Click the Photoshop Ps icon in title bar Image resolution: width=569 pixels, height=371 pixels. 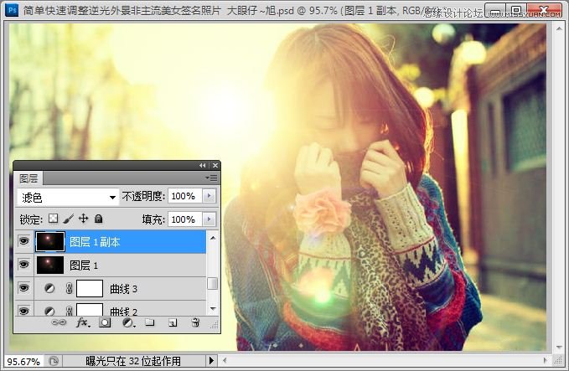(x=11, y=9)
